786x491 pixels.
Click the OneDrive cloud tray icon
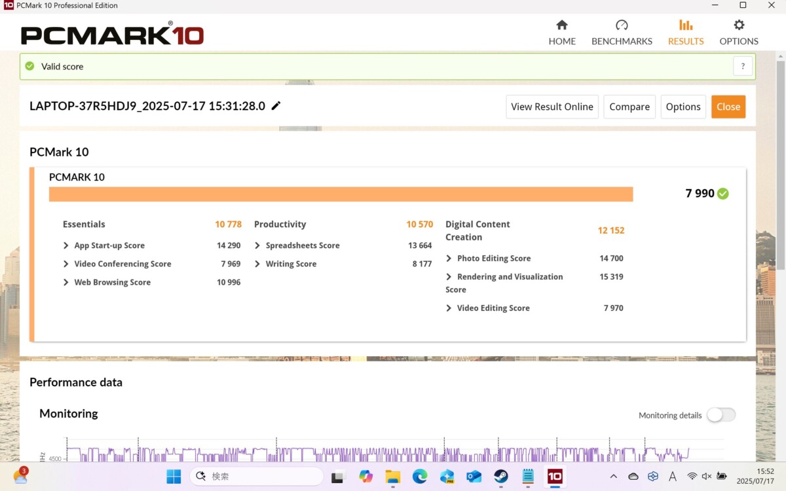pyautogui.click(x=633, y=477)
